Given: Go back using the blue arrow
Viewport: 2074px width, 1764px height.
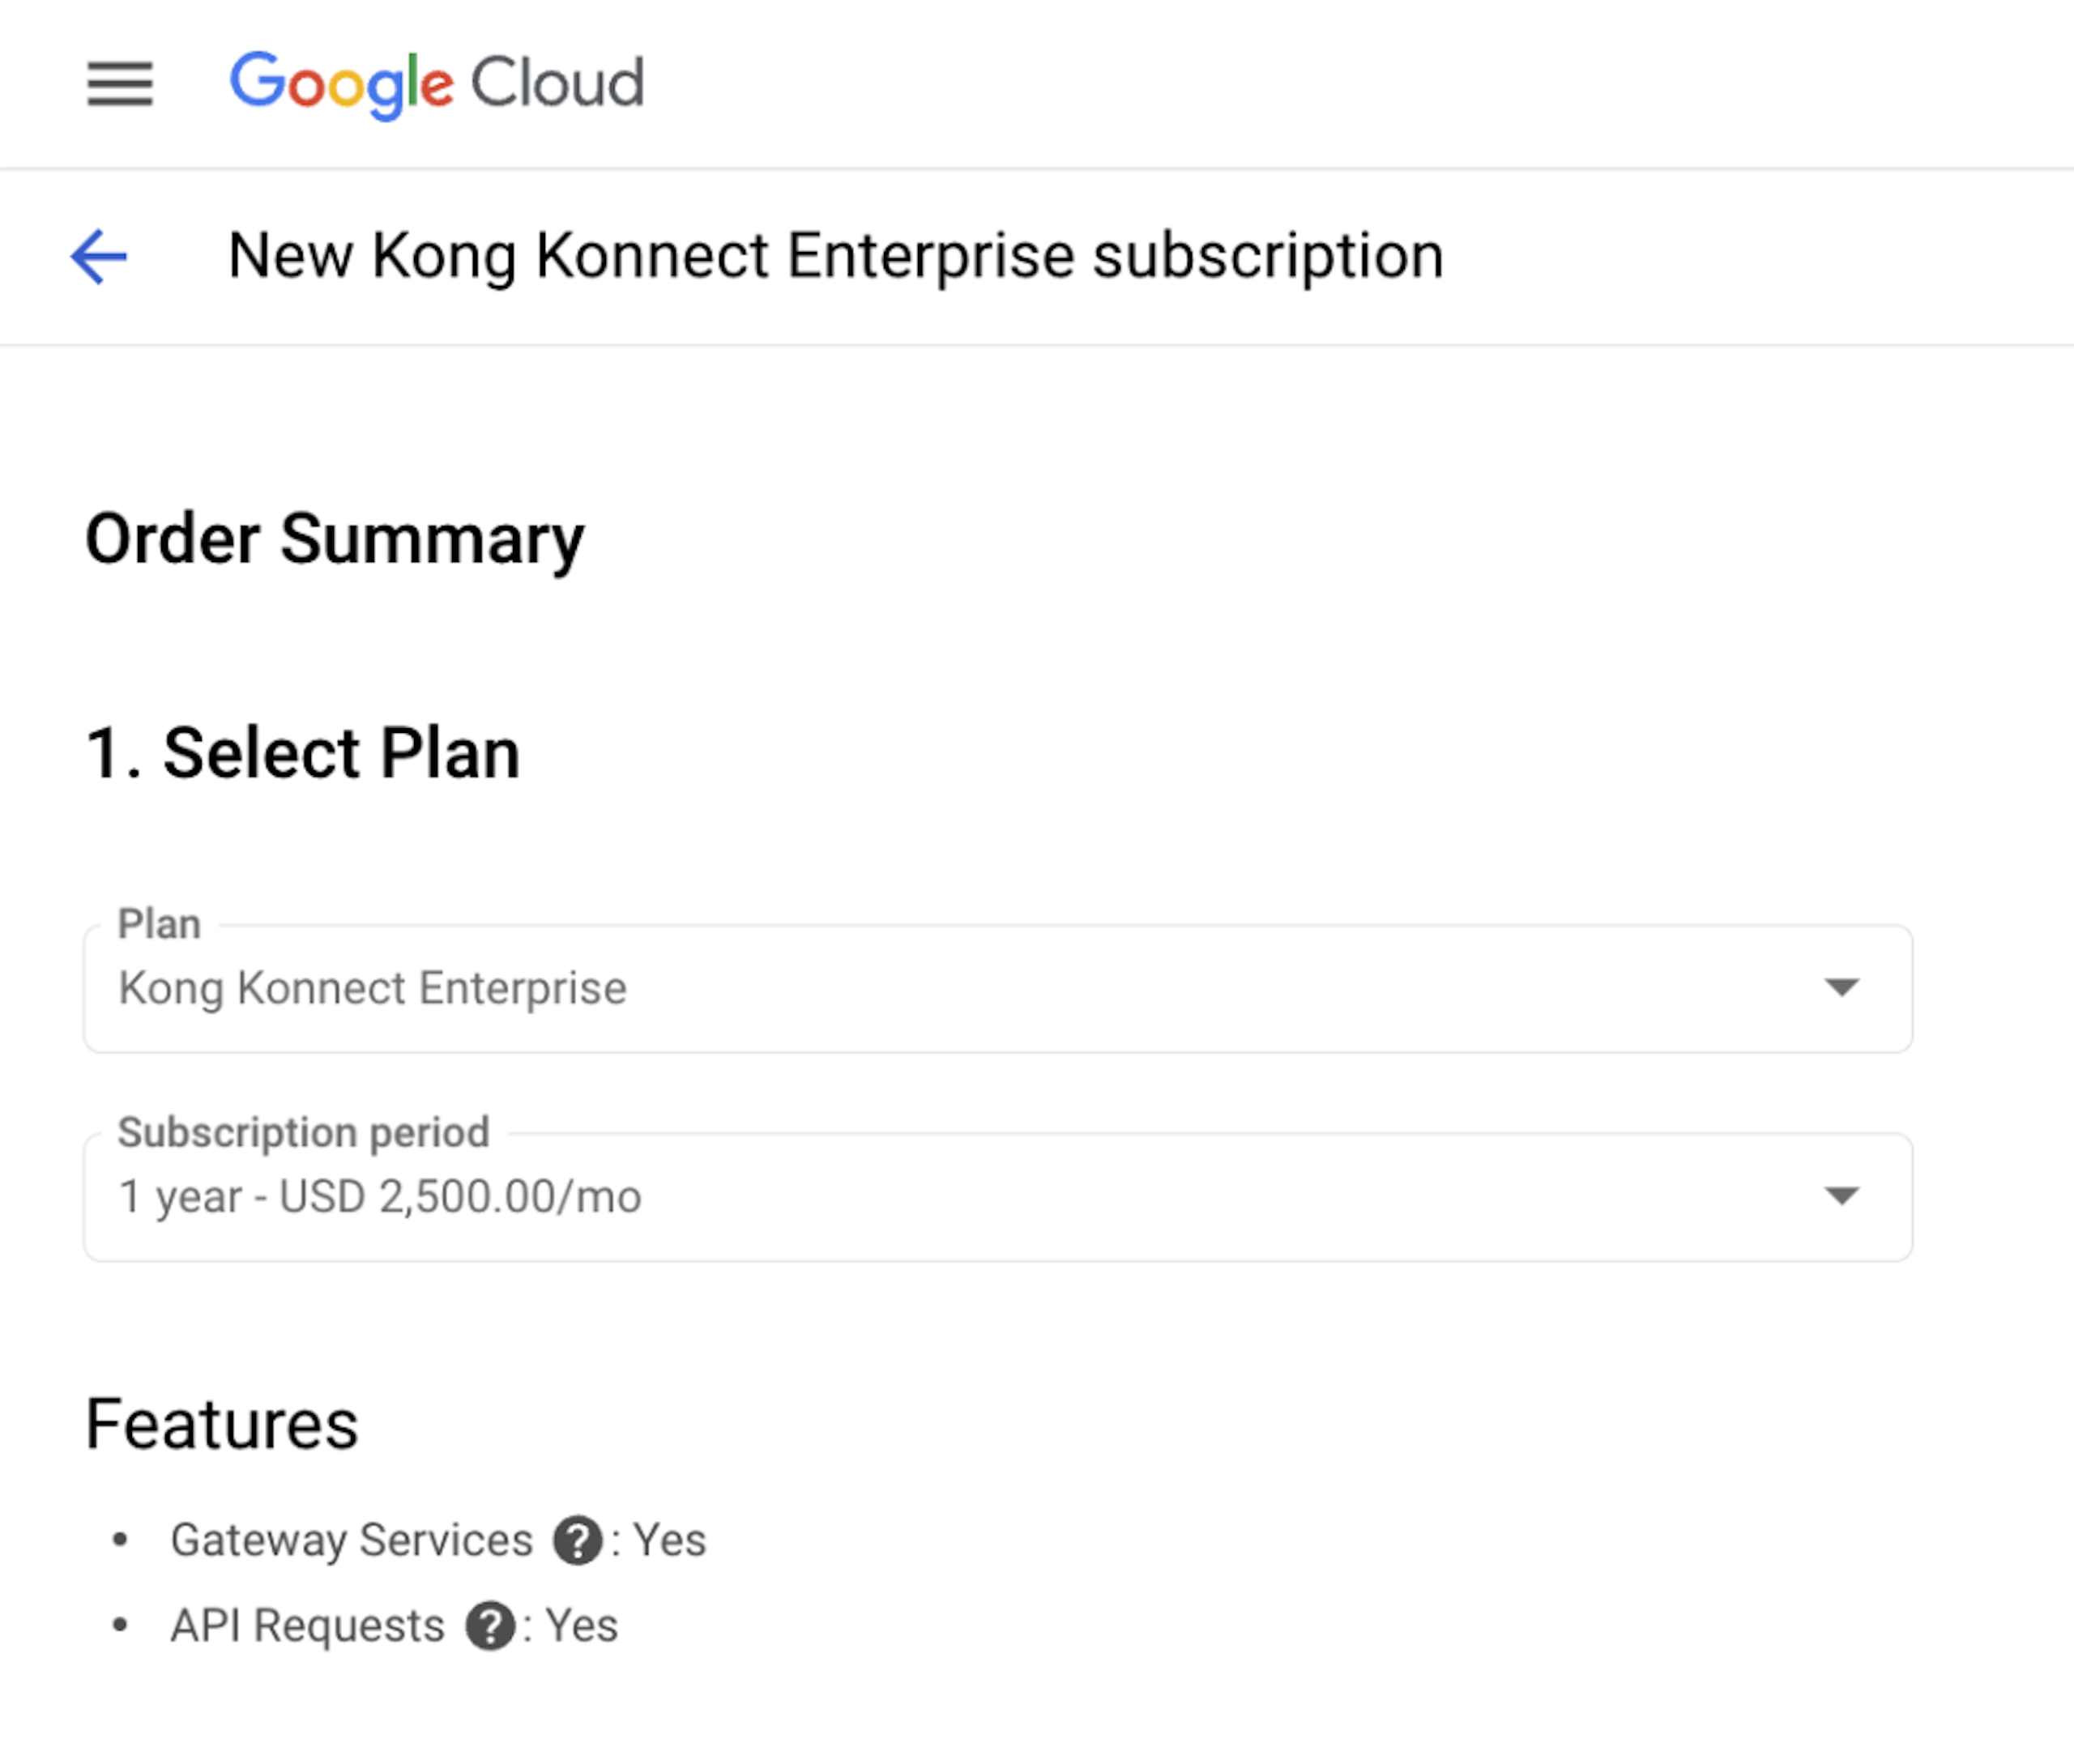Looking at the screenshot, I should coord(99,257).
